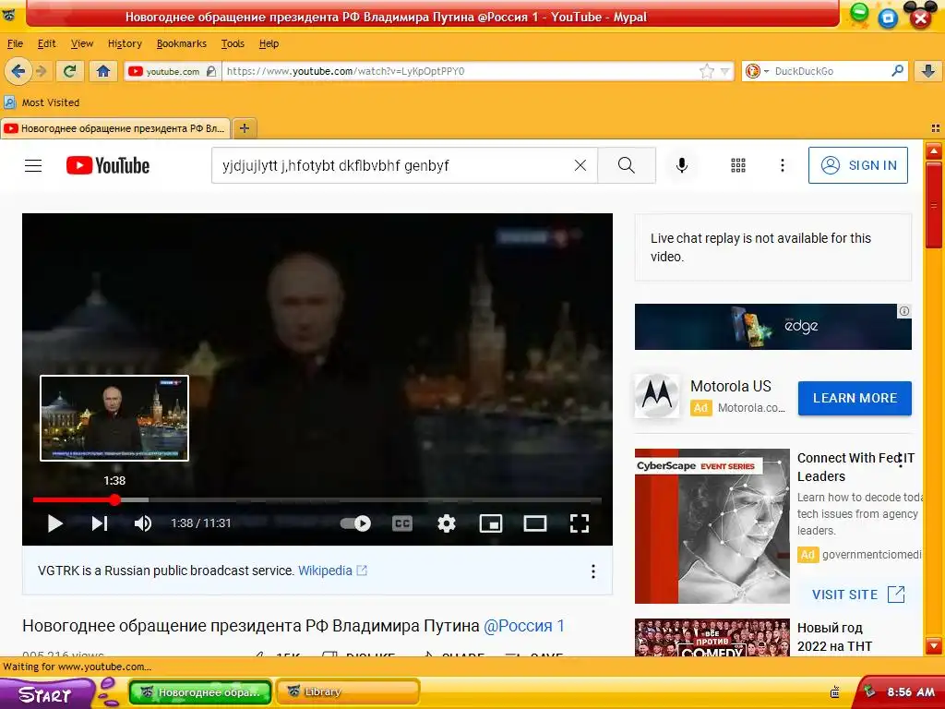Toggle theater mode
This screenshot has height=709, width=945.
534,523
